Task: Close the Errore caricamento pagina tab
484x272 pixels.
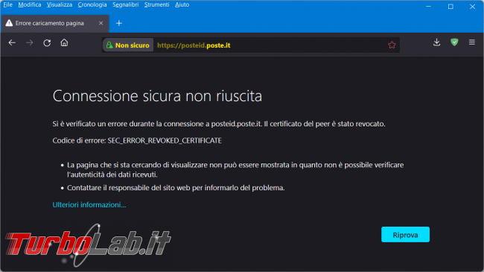Action: click(101, 23)
